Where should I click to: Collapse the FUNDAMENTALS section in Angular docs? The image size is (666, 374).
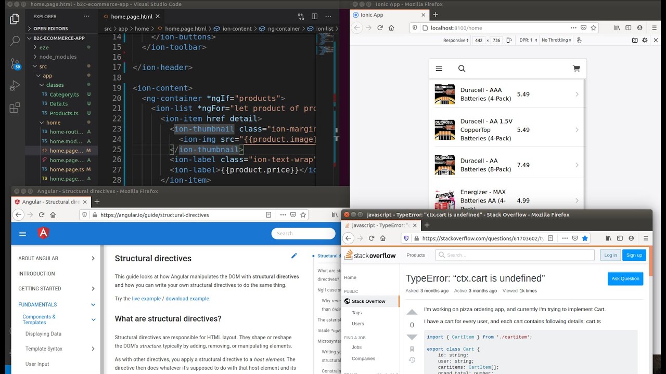pyautogui.click(x=93, y=305)
